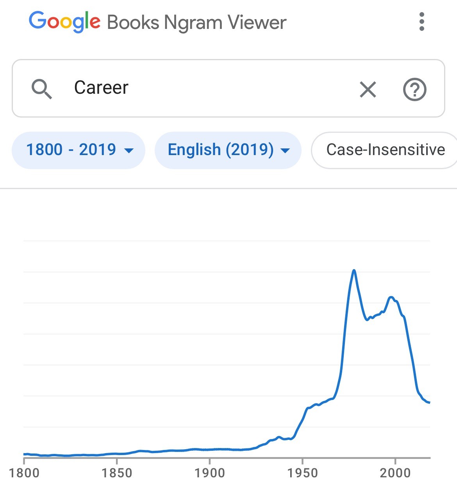
Task: Toggle the Case-Insensitive chip
Action: tap(385, 150)
